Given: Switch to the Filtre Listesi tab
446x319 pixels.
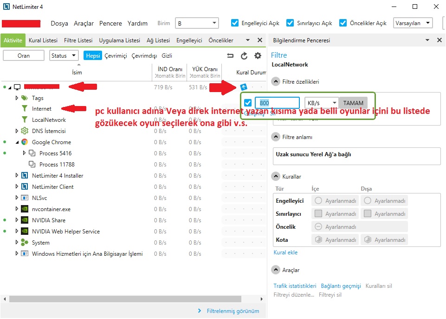Looking at the screenshot, I should point(78,40).
